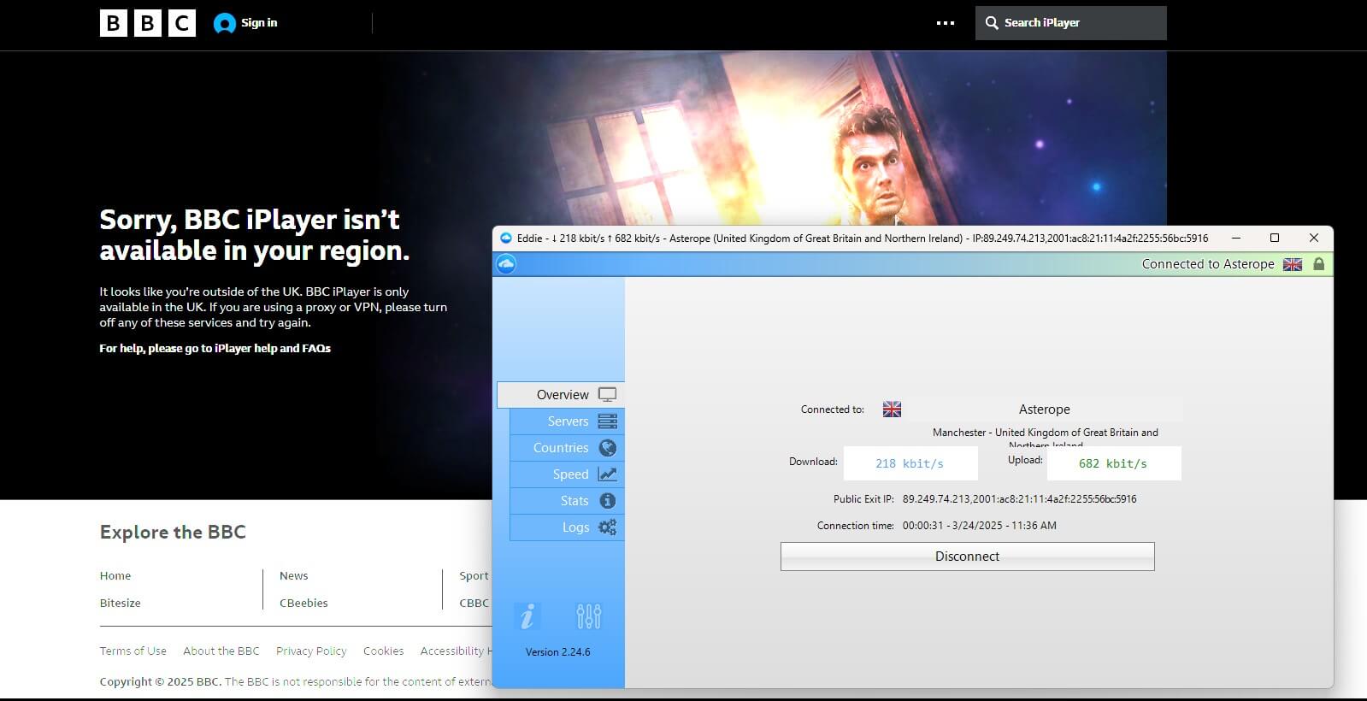1367x701 pixels.
Task: Open Cookies link in footer
Action: 383,651
